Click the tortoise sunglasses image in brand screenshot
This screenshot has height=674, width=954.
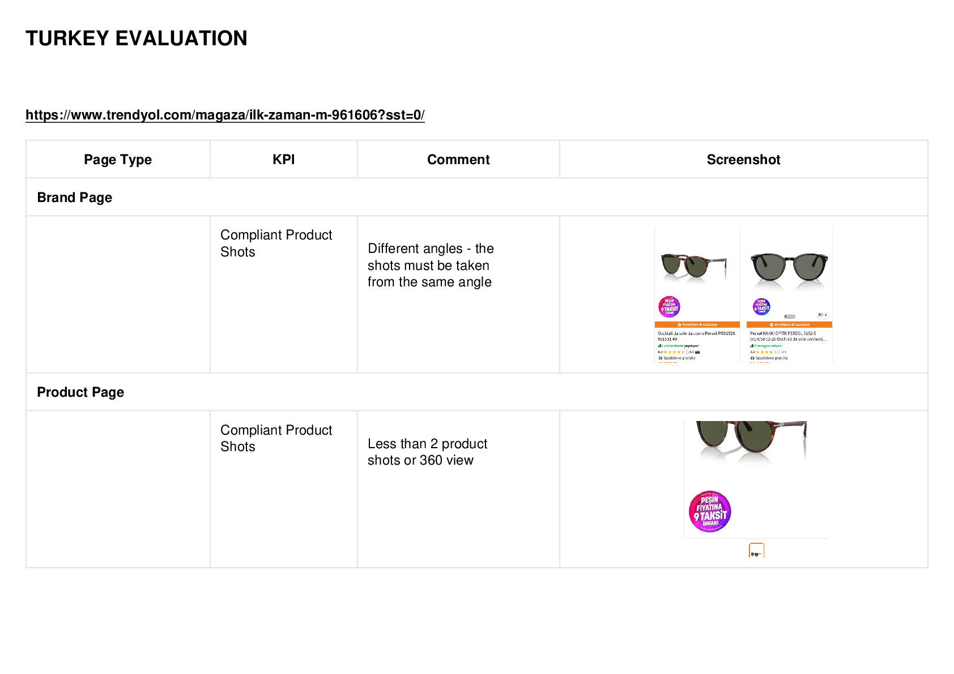tap(693, 266)
